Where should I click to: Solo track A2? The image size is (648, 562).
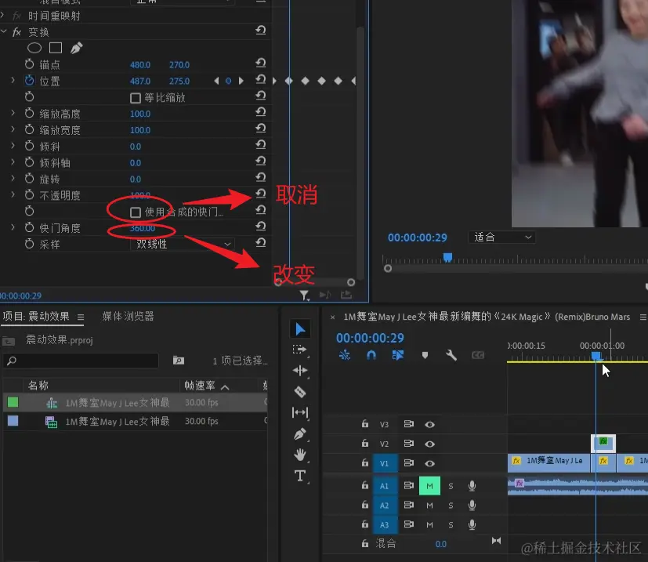(451, 506)
